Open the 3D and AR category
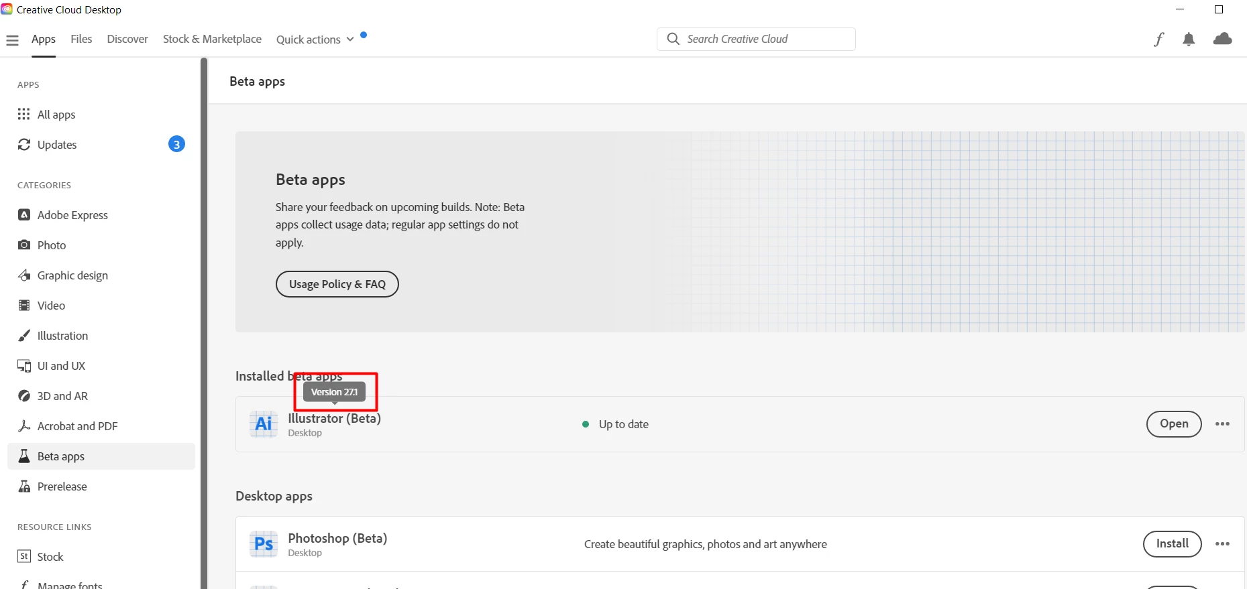 point(101,396)
